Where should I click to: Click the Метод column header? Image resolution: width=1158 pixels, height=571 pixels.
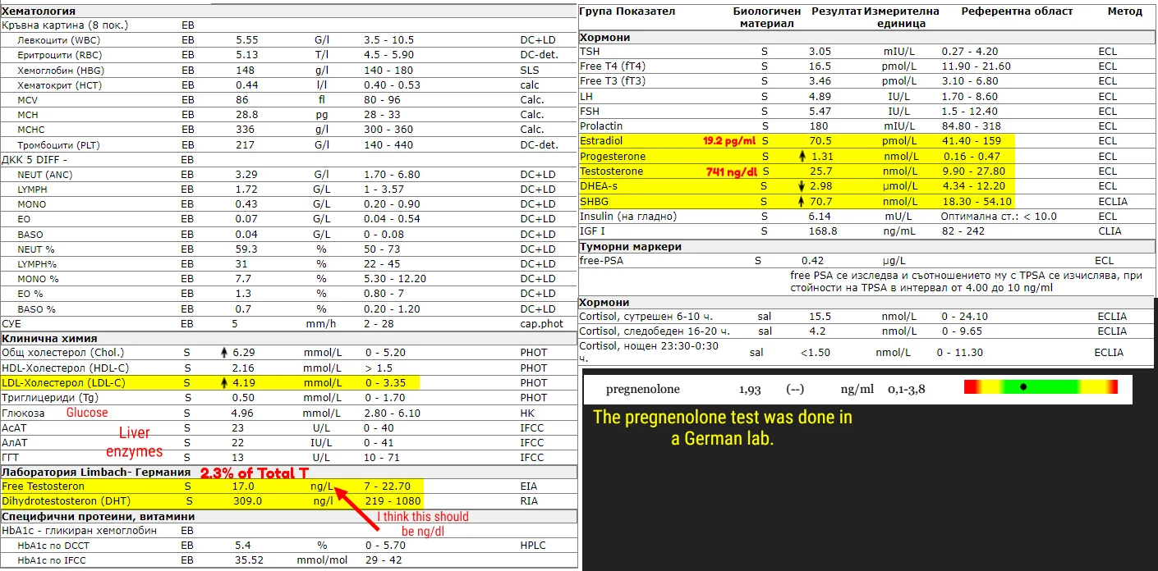1124,11
